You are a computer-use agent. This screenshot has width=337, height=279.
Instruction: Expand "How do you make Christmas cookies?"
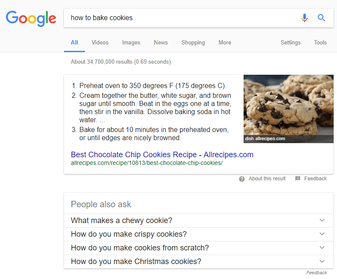pyautogui.click(x=322, y=261)
